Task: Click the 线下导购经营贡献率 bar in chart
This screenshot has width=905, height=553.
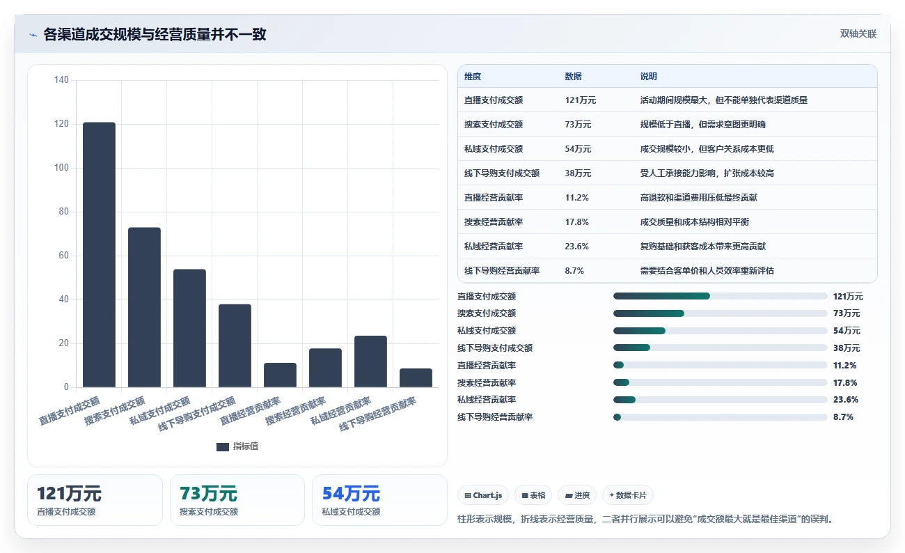Action: point(416,377)
